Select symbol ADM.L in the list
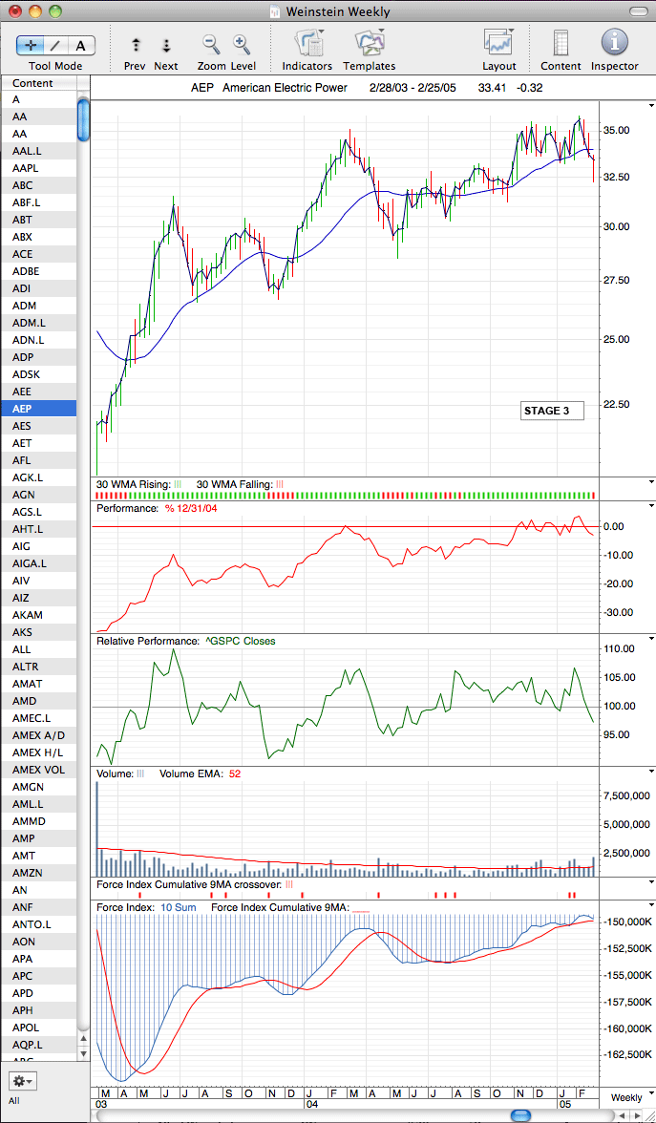 pos(38,323)
